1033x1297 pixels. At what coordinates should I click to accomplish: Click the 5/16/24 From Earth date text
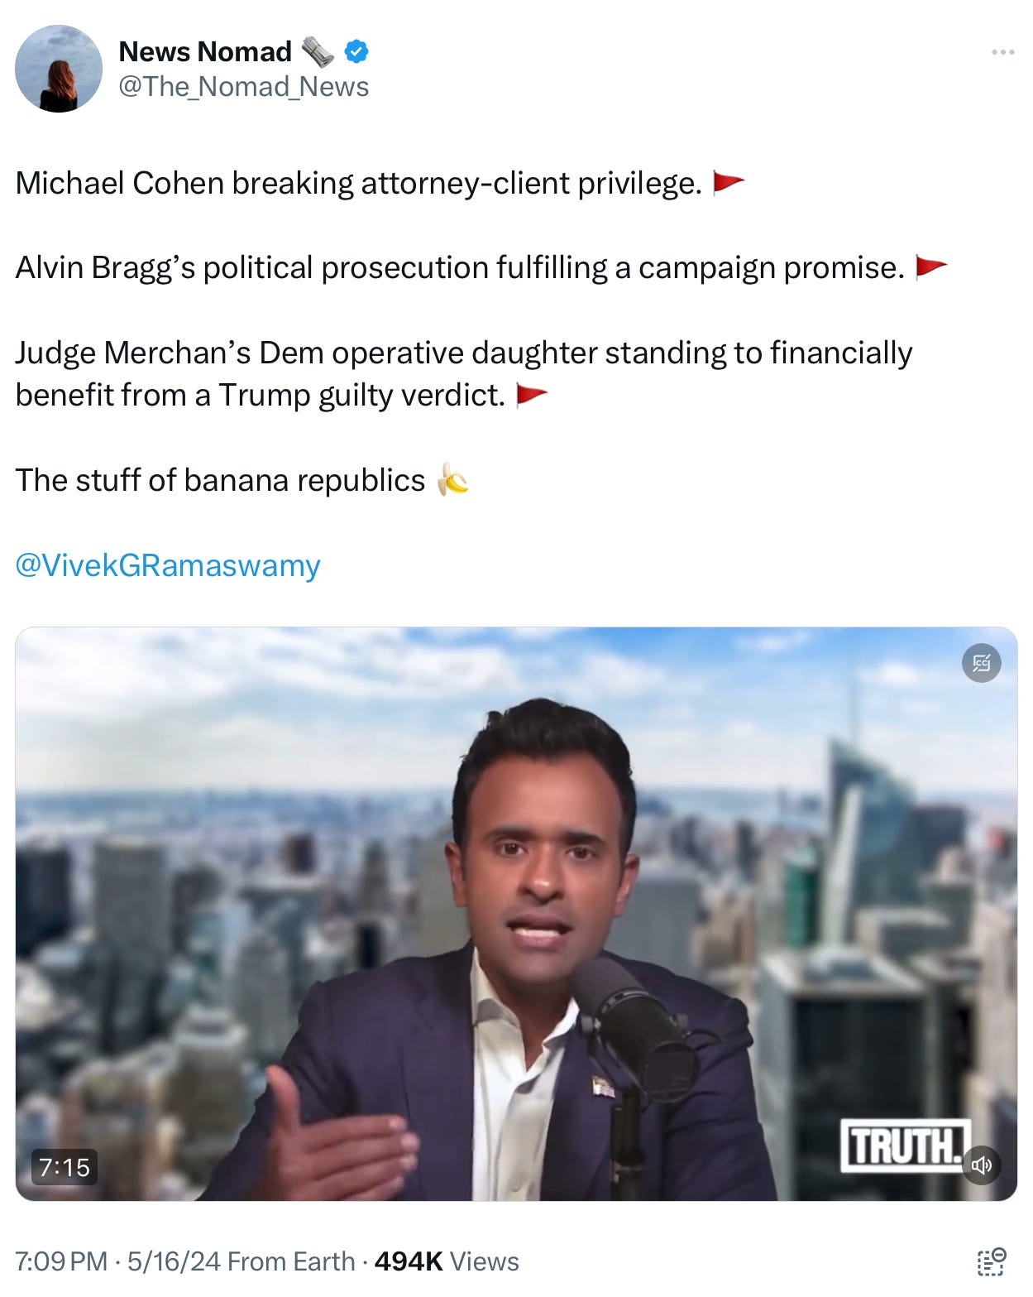point(241,1261)
